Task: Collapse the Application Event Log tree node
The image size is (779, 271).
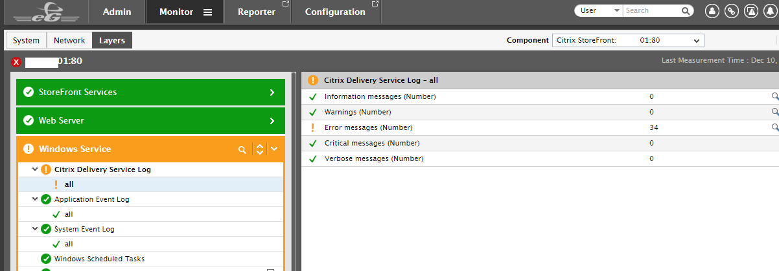Action: [35, 199]
